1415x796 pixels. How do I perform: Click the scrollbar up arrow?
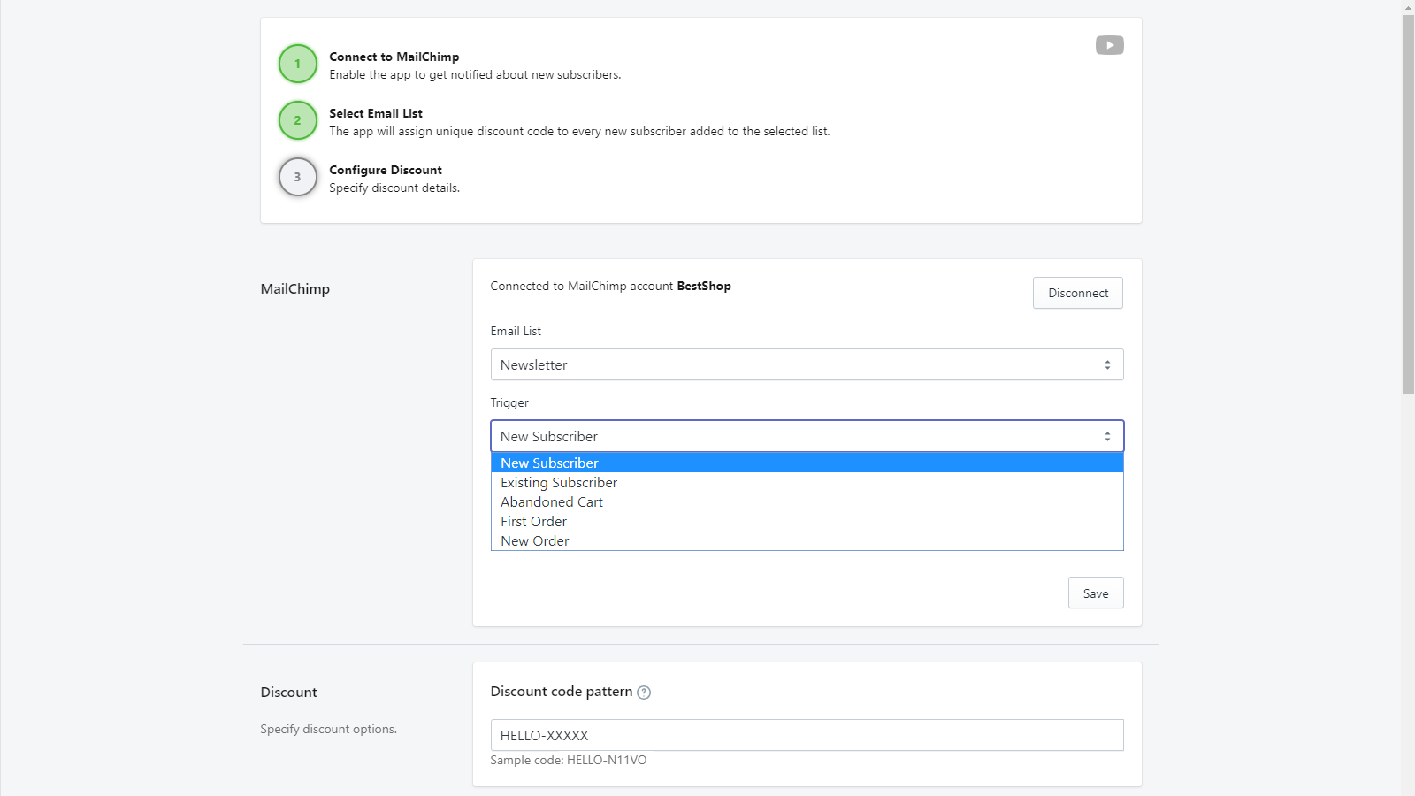(x=1408, y=7)
